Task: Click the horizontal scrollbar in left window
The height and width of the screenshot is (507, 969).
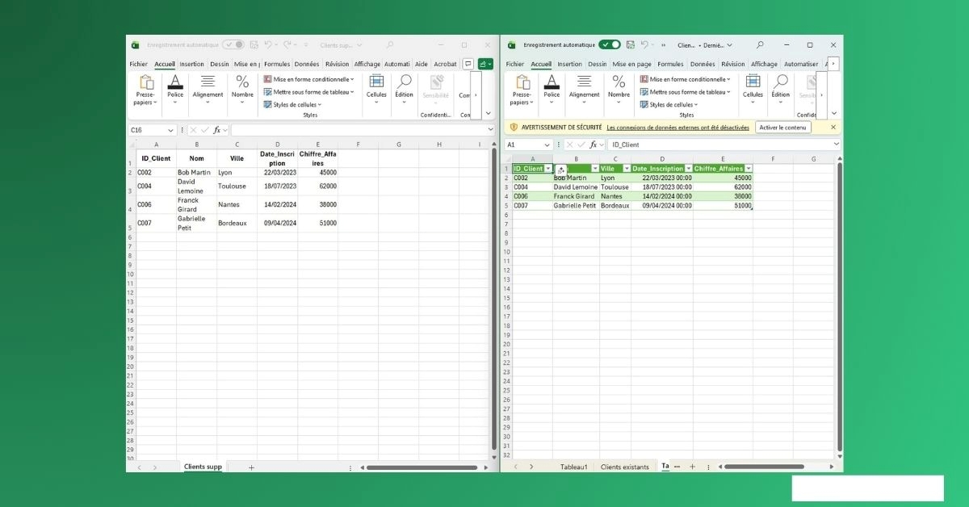Action: 418,467
